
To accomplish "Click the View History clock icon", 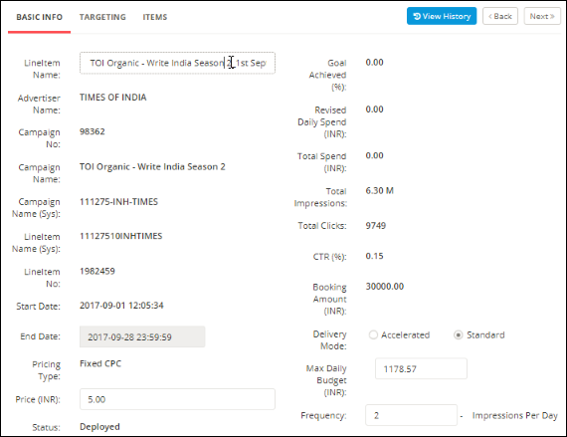I will 417,16.
